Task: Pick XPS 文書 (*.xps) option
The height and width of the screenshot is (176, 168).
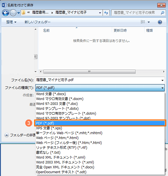Action: click(49, 128)
